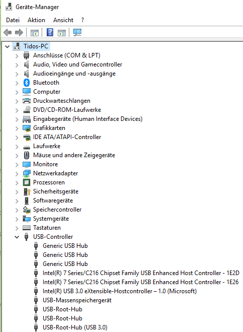The image size is (243, 332).
Task: Click the Speichercontroller icon
Action: click(x=27, y=210)
